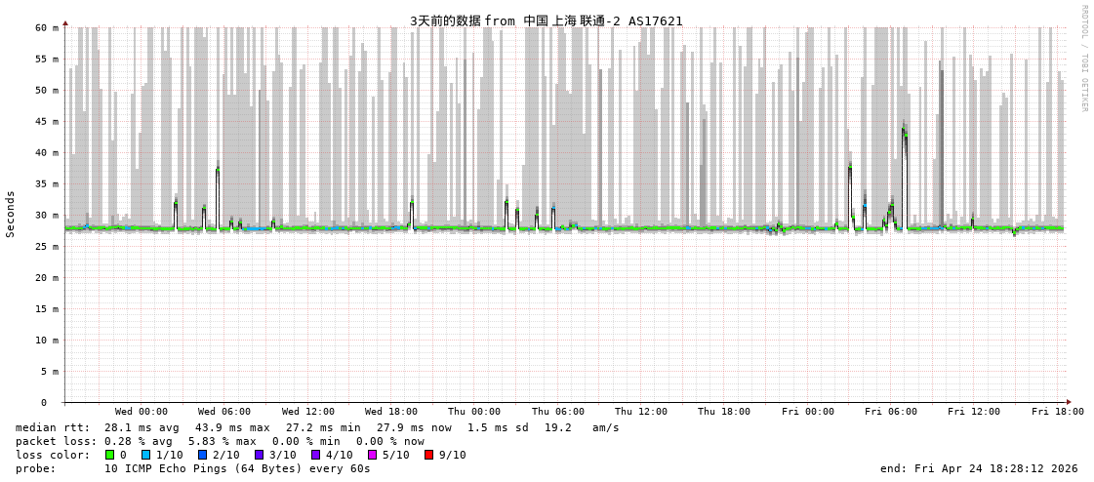Click the arrow at the right end of X axis

click(x=1069, y=402)
